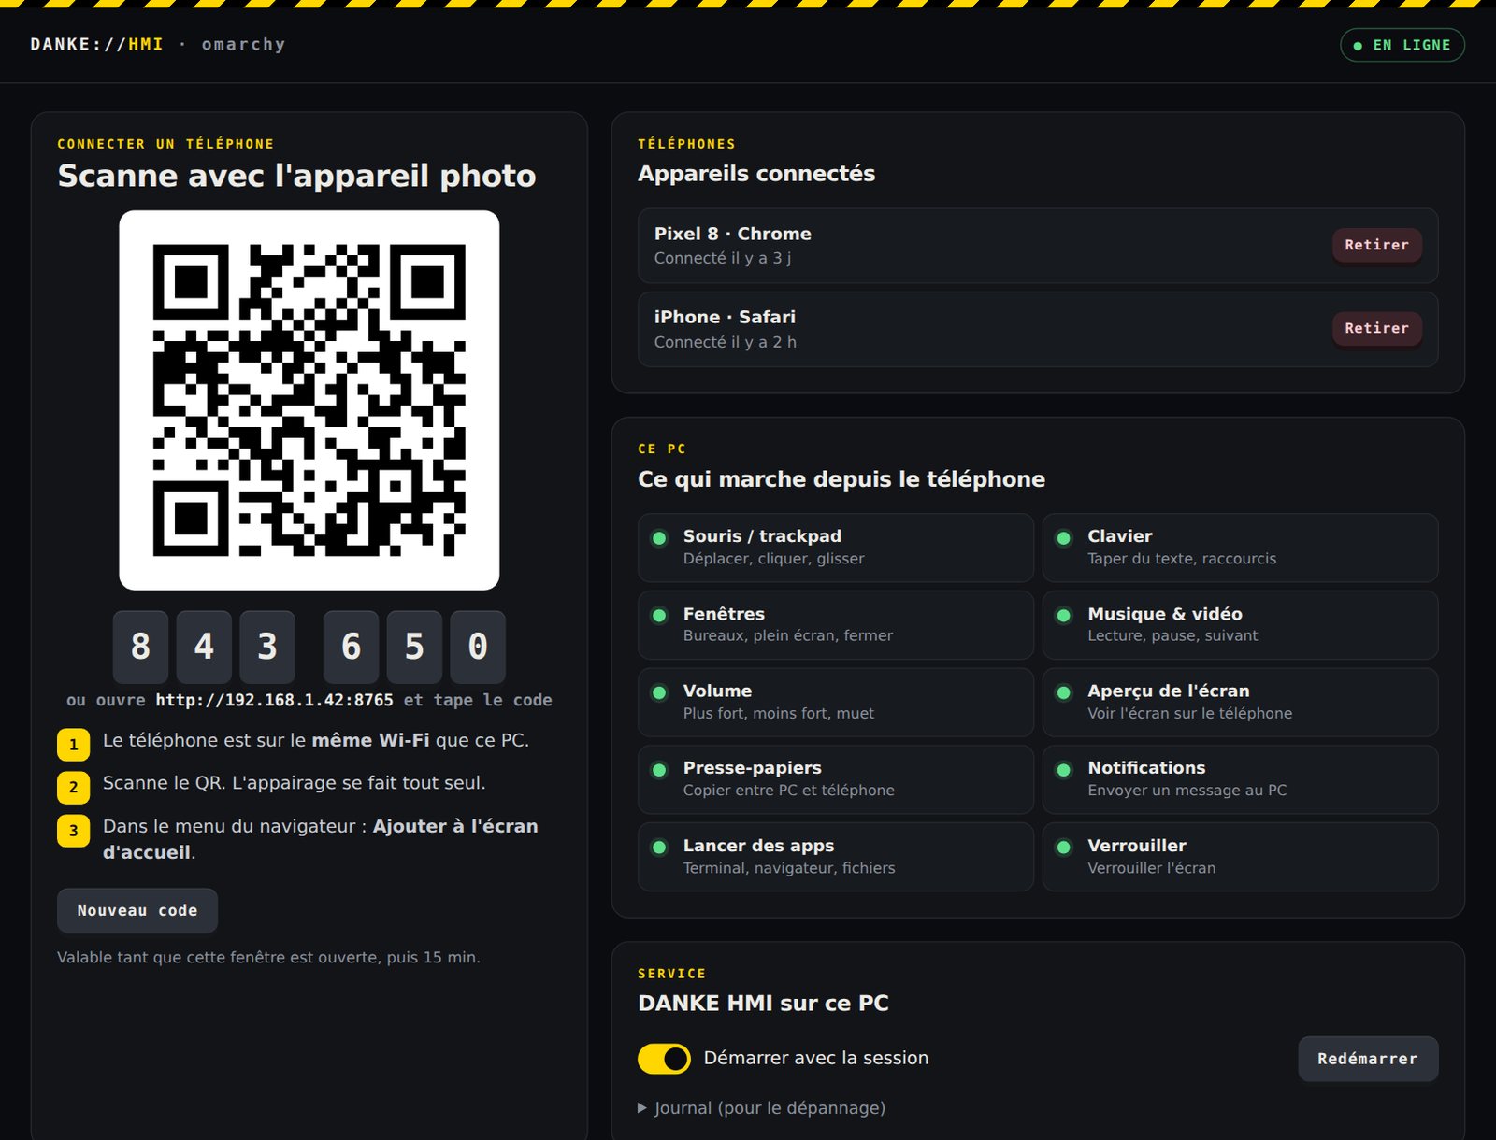Click the "Souris / trackpad" feature title
The width and height of the screenshot is (1496, 1140).
tap(762, 536)
